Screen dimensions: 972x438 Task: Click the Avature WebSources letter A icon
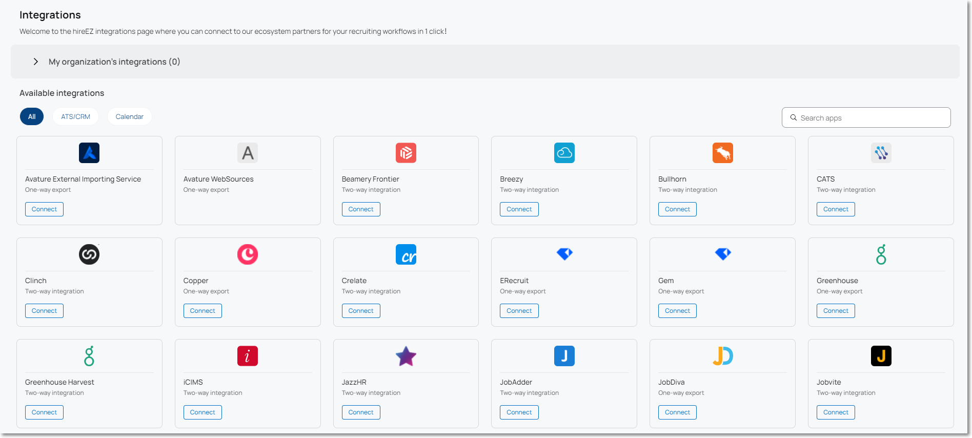click(248, 153)
